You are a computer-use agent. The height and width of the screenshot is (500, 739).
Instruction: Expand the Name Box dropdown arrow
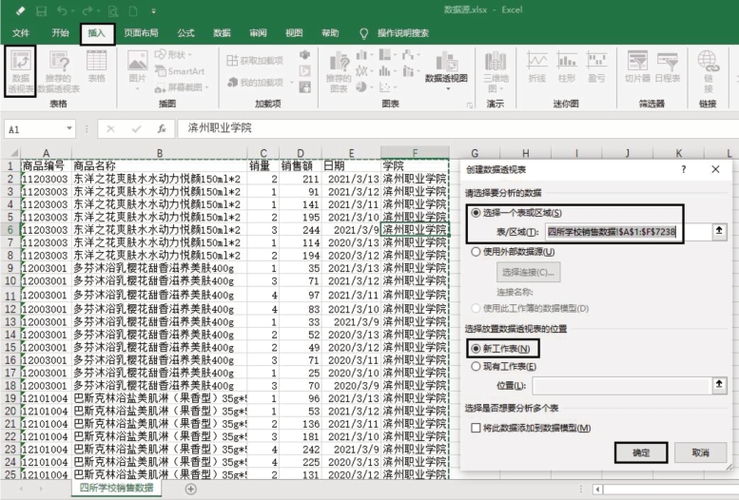69,128
